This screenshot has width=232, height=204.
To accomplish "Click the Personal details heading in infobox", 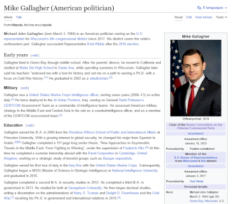I will pos(196,187).
